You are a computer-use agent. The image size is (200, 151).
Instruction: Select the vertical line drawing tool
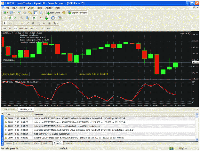(x=17, y=23)
